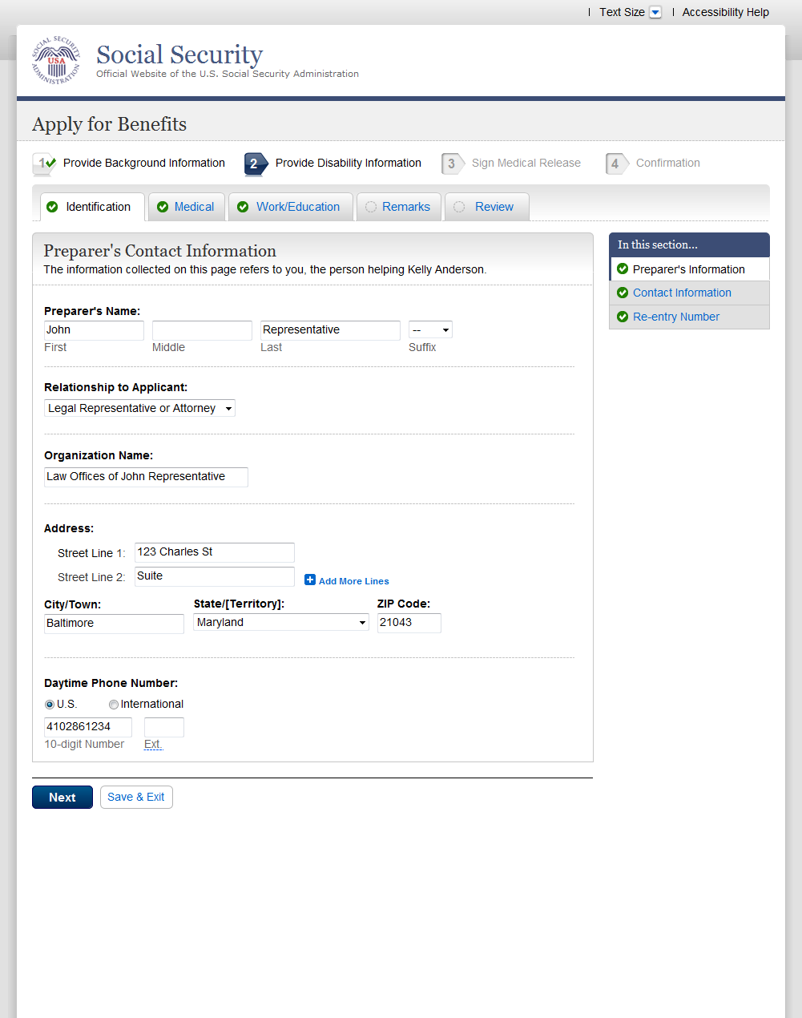This screenshot has width=802, height=1018.
Task: Click the step 3 Sign Medical Release icon
Action: coord(452,164)
